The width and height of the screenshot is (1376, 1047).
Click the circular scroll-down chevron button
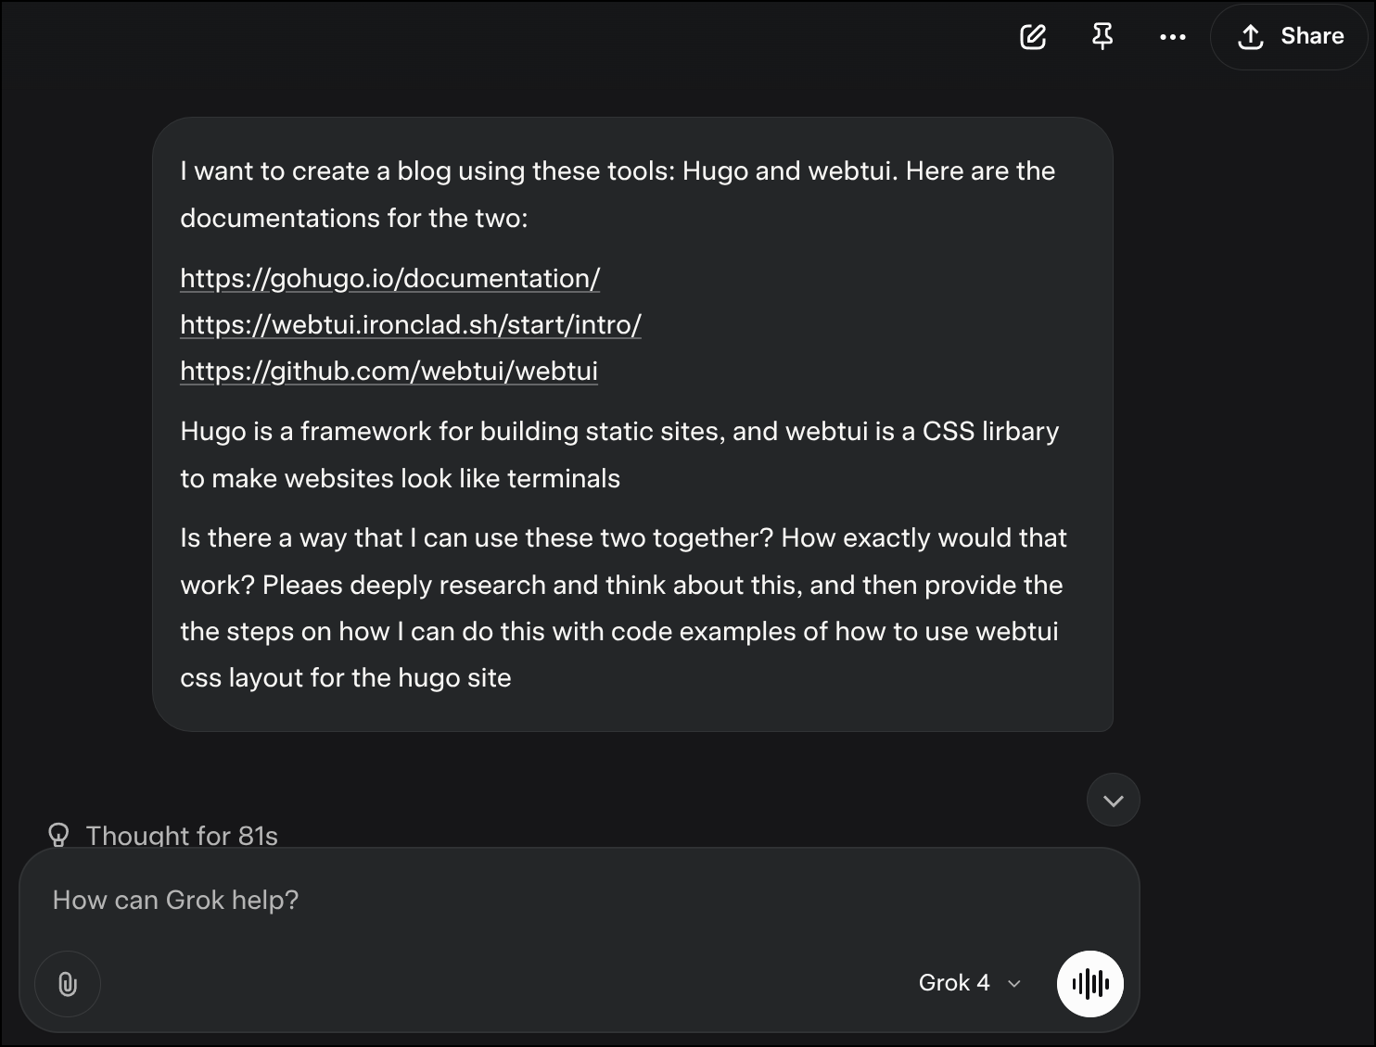[1113, 799]
